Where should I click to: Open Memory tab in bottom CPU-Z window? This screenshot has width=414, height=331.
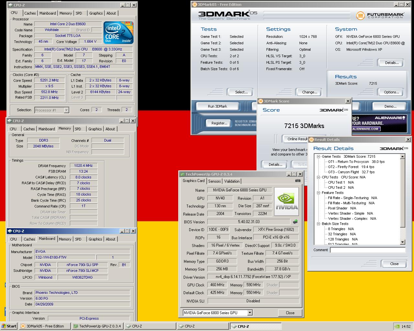[x=65, y=239]
